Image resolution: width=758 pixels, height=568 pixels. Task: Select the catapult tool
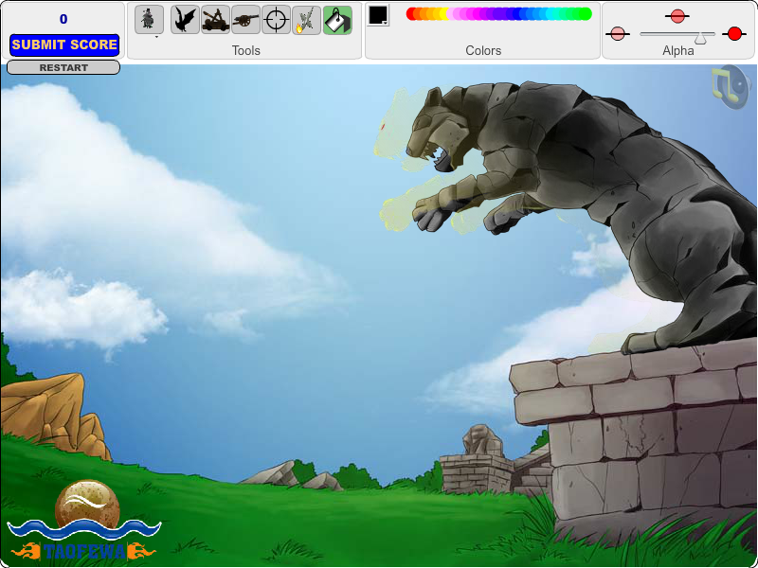point(216,20)
